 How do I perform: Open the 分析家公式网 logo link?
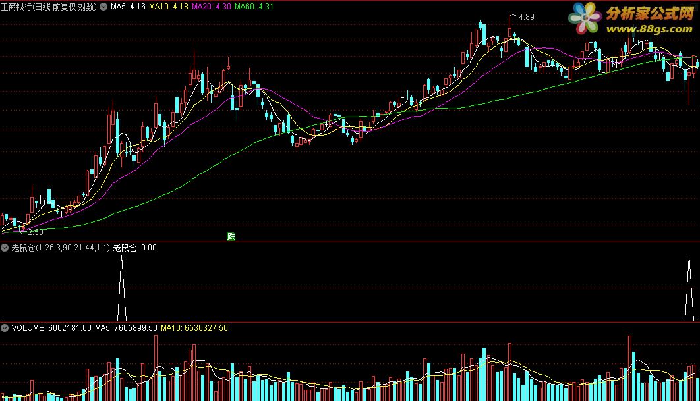[649, 13]
